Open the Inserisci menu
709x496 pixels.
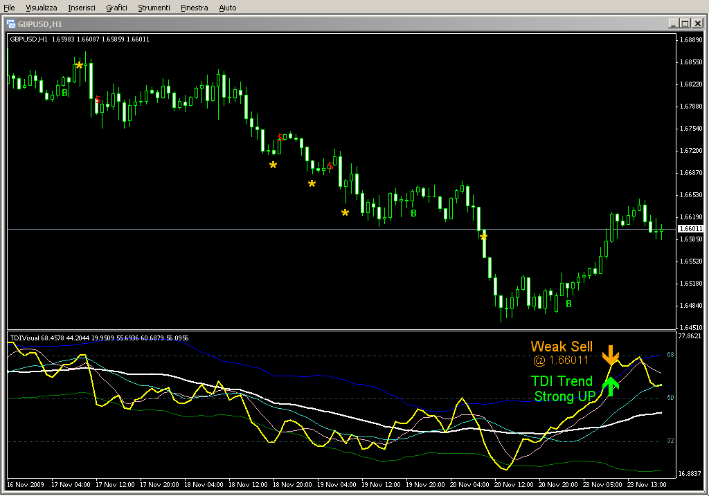(x=82, y=8)
